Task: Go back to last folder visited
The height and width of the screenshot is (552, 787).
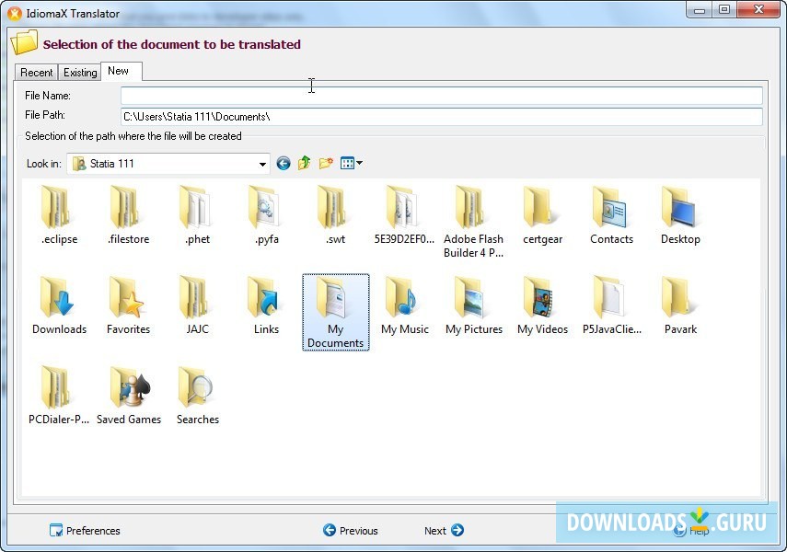Action: click(x=284, y=163)
